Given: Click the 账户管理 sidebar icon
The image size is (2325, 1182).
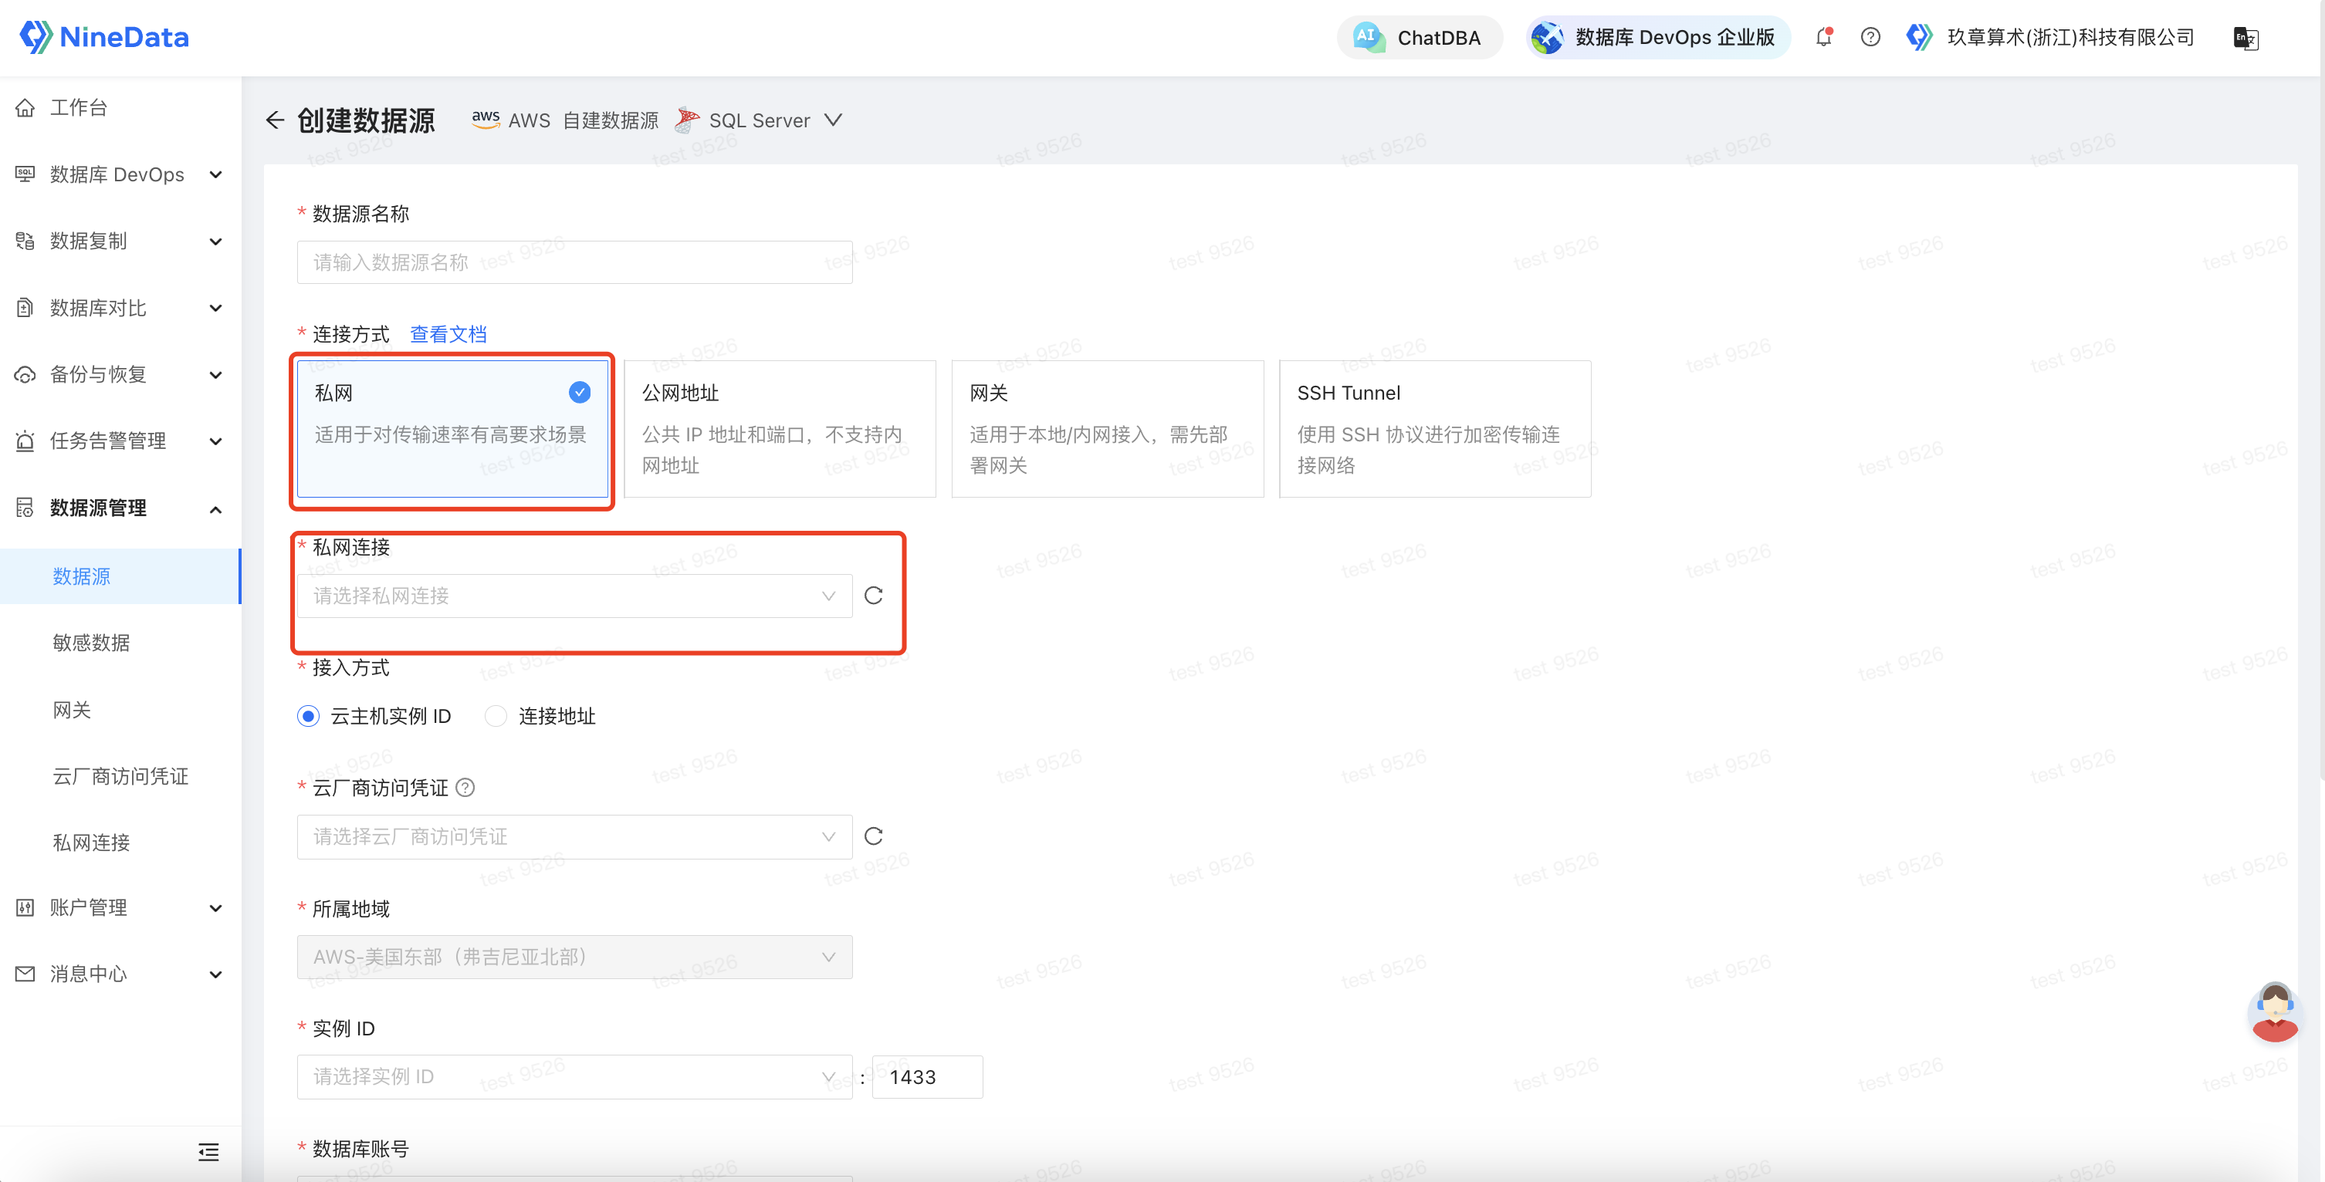Looking at the screenshot, I should click(25, 907).
